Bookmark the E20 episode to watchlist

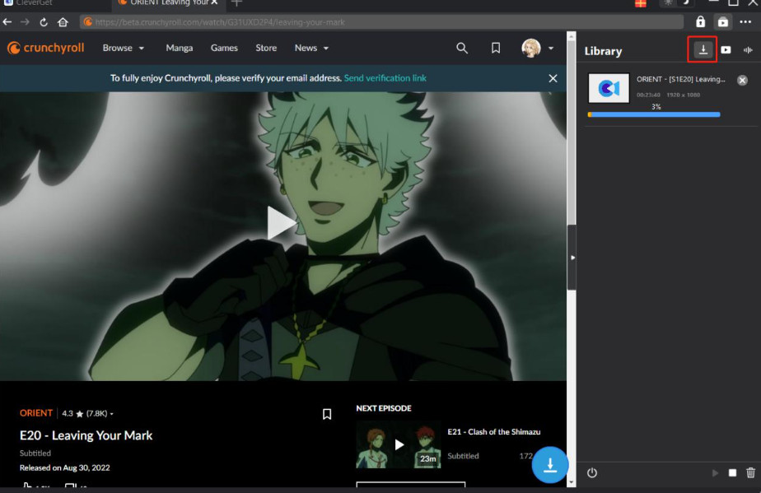327,414
